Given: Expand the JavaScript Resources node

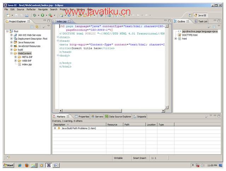Looking at the screenshot, I should (11, 46).
